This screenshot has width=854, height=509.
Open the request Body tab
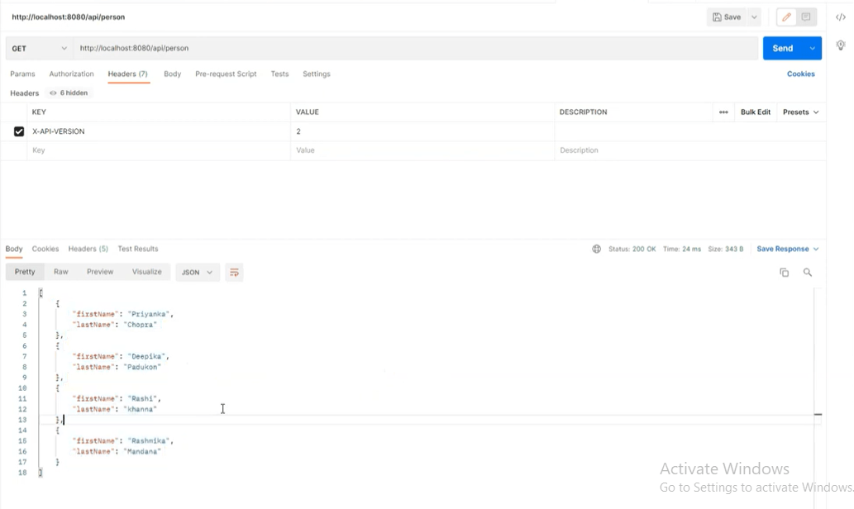(172, 74)
